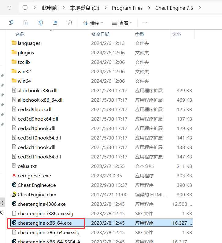Viewport: 222px width, 243px height.
Task: Expand chevron after 此电脑 breadcrumb
Action: 64,8
